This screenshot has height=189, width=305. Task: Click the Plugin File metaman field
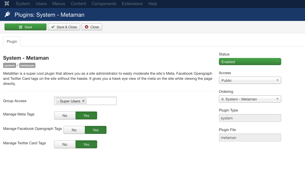pos(250,138)
